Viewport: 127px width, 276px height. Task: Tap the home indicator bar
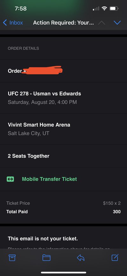pyautogui.click(x=63, y=273)
